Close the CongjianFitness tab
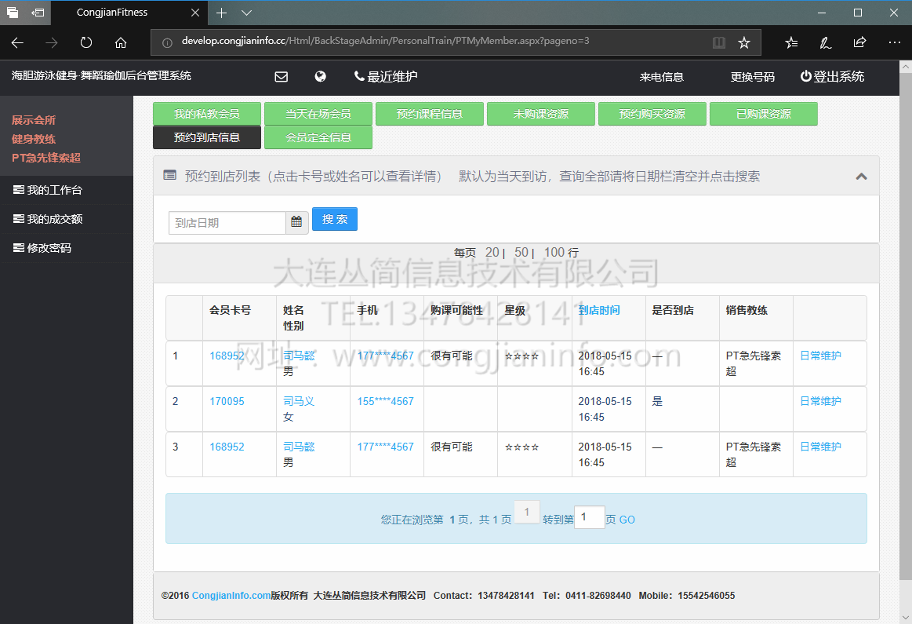912x624 pixels. (x=195, y=13)
